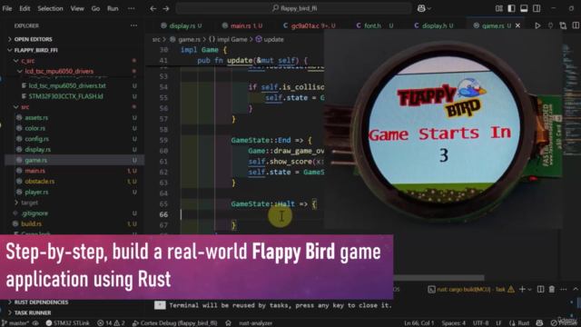Click errors and warnings status indicator
Viewport: 581px width, 327px height.
[x=111, y=323]
